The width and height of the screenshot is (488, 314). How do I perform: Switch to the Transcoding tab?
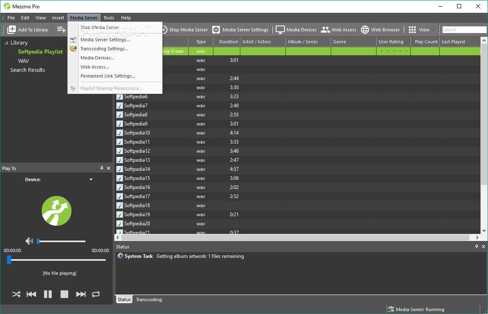(x=149, y=300)
